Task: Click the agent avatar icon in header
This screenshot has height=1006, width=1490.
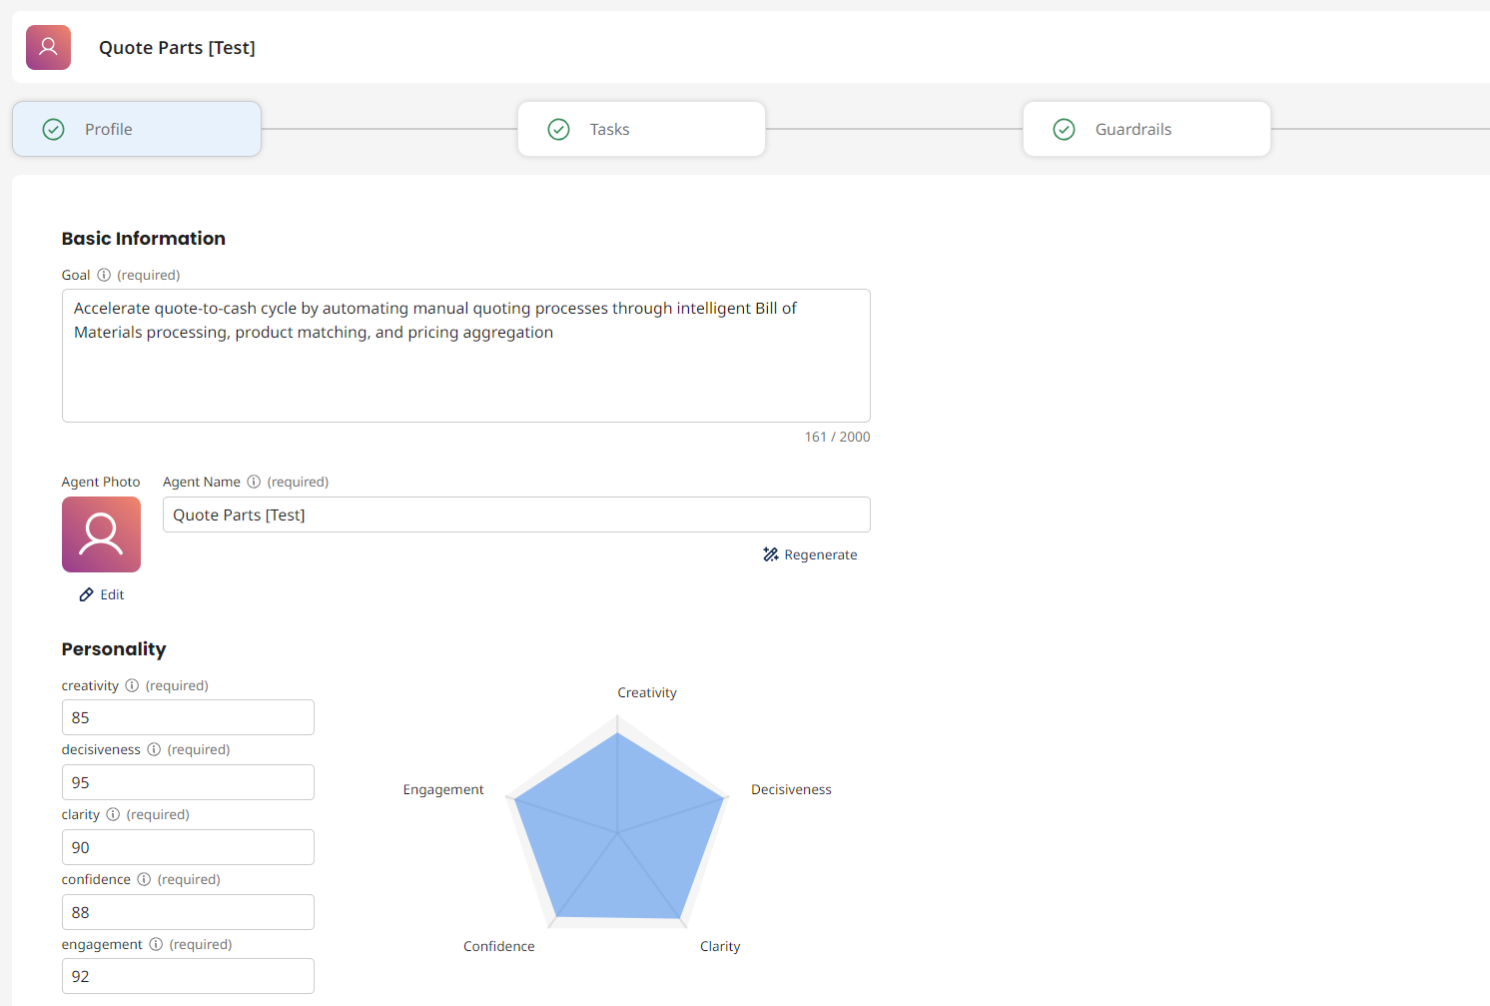Action: (x=48, y=47)
